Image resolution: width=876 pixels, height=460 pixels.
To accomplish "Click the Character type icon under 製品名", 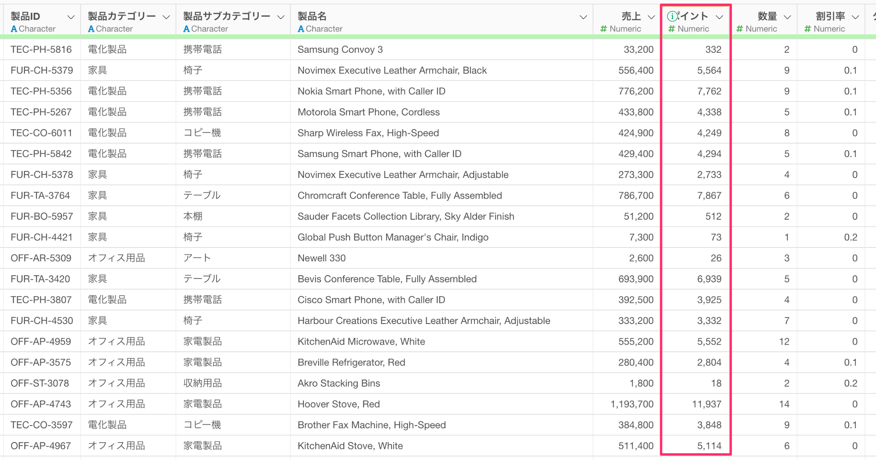I will [x=301, y=29].
